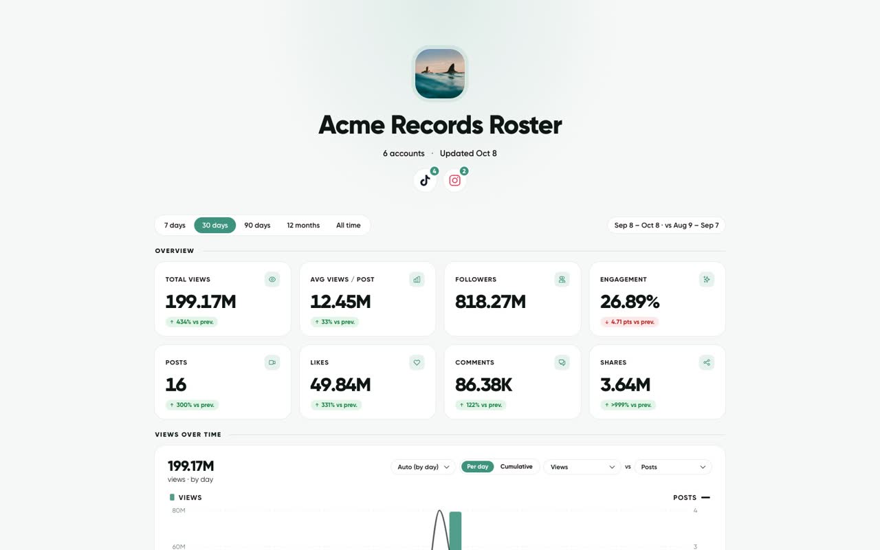This screenshot has height=550, width=880.
Task: Switch chart to Cumulative mode
Action: pyautogui.click(x=516, y=467)
